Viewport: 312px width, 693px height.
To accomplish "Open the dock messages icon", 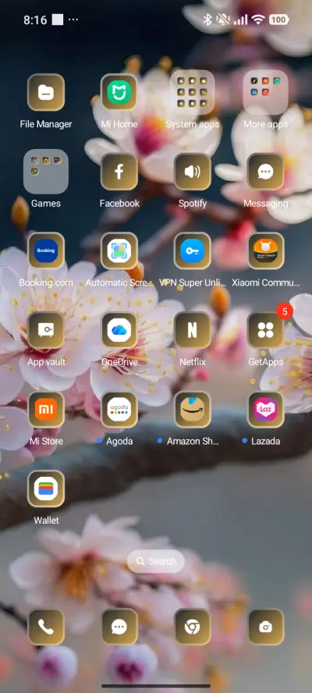I will pos(119,627).
